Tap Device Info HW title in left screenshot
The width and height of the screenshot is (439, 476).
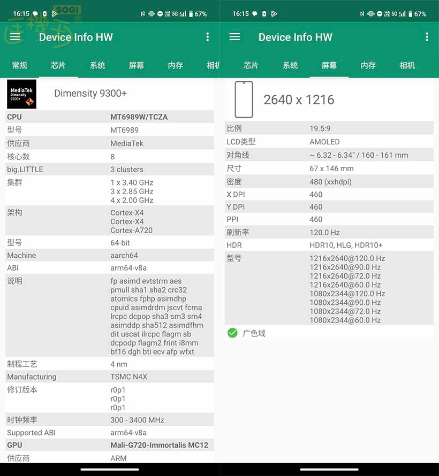pyautogui.click(x=76, y=37)
